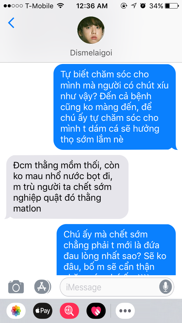The height and width of the screenshot is (323, 182).
Task: Open contact avatar photo at top
Action: [x=91, y=30]
